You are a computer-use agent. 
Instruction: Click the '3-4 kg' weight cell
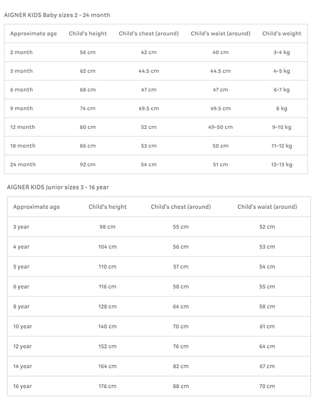point(282,52)
